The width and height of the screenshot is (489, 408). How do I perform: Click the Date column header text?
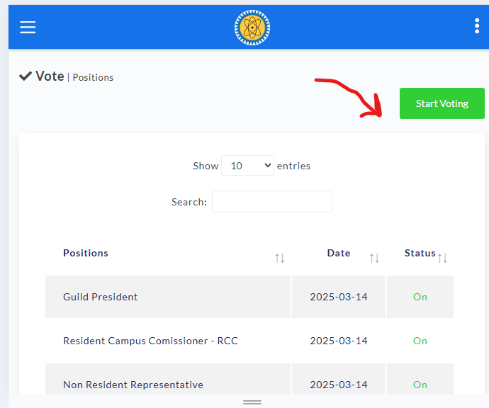(x=339, y=253)
